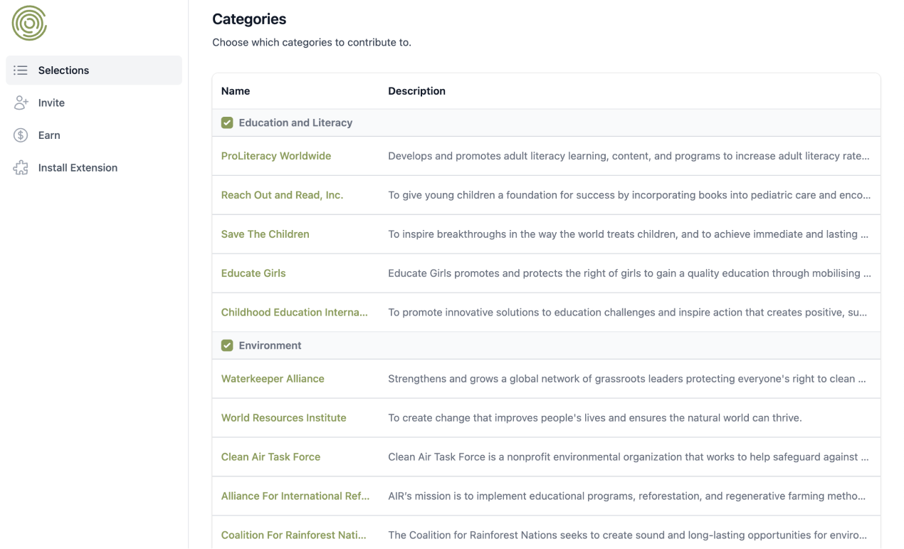Open Childhood Education International link

pos(295,313)
